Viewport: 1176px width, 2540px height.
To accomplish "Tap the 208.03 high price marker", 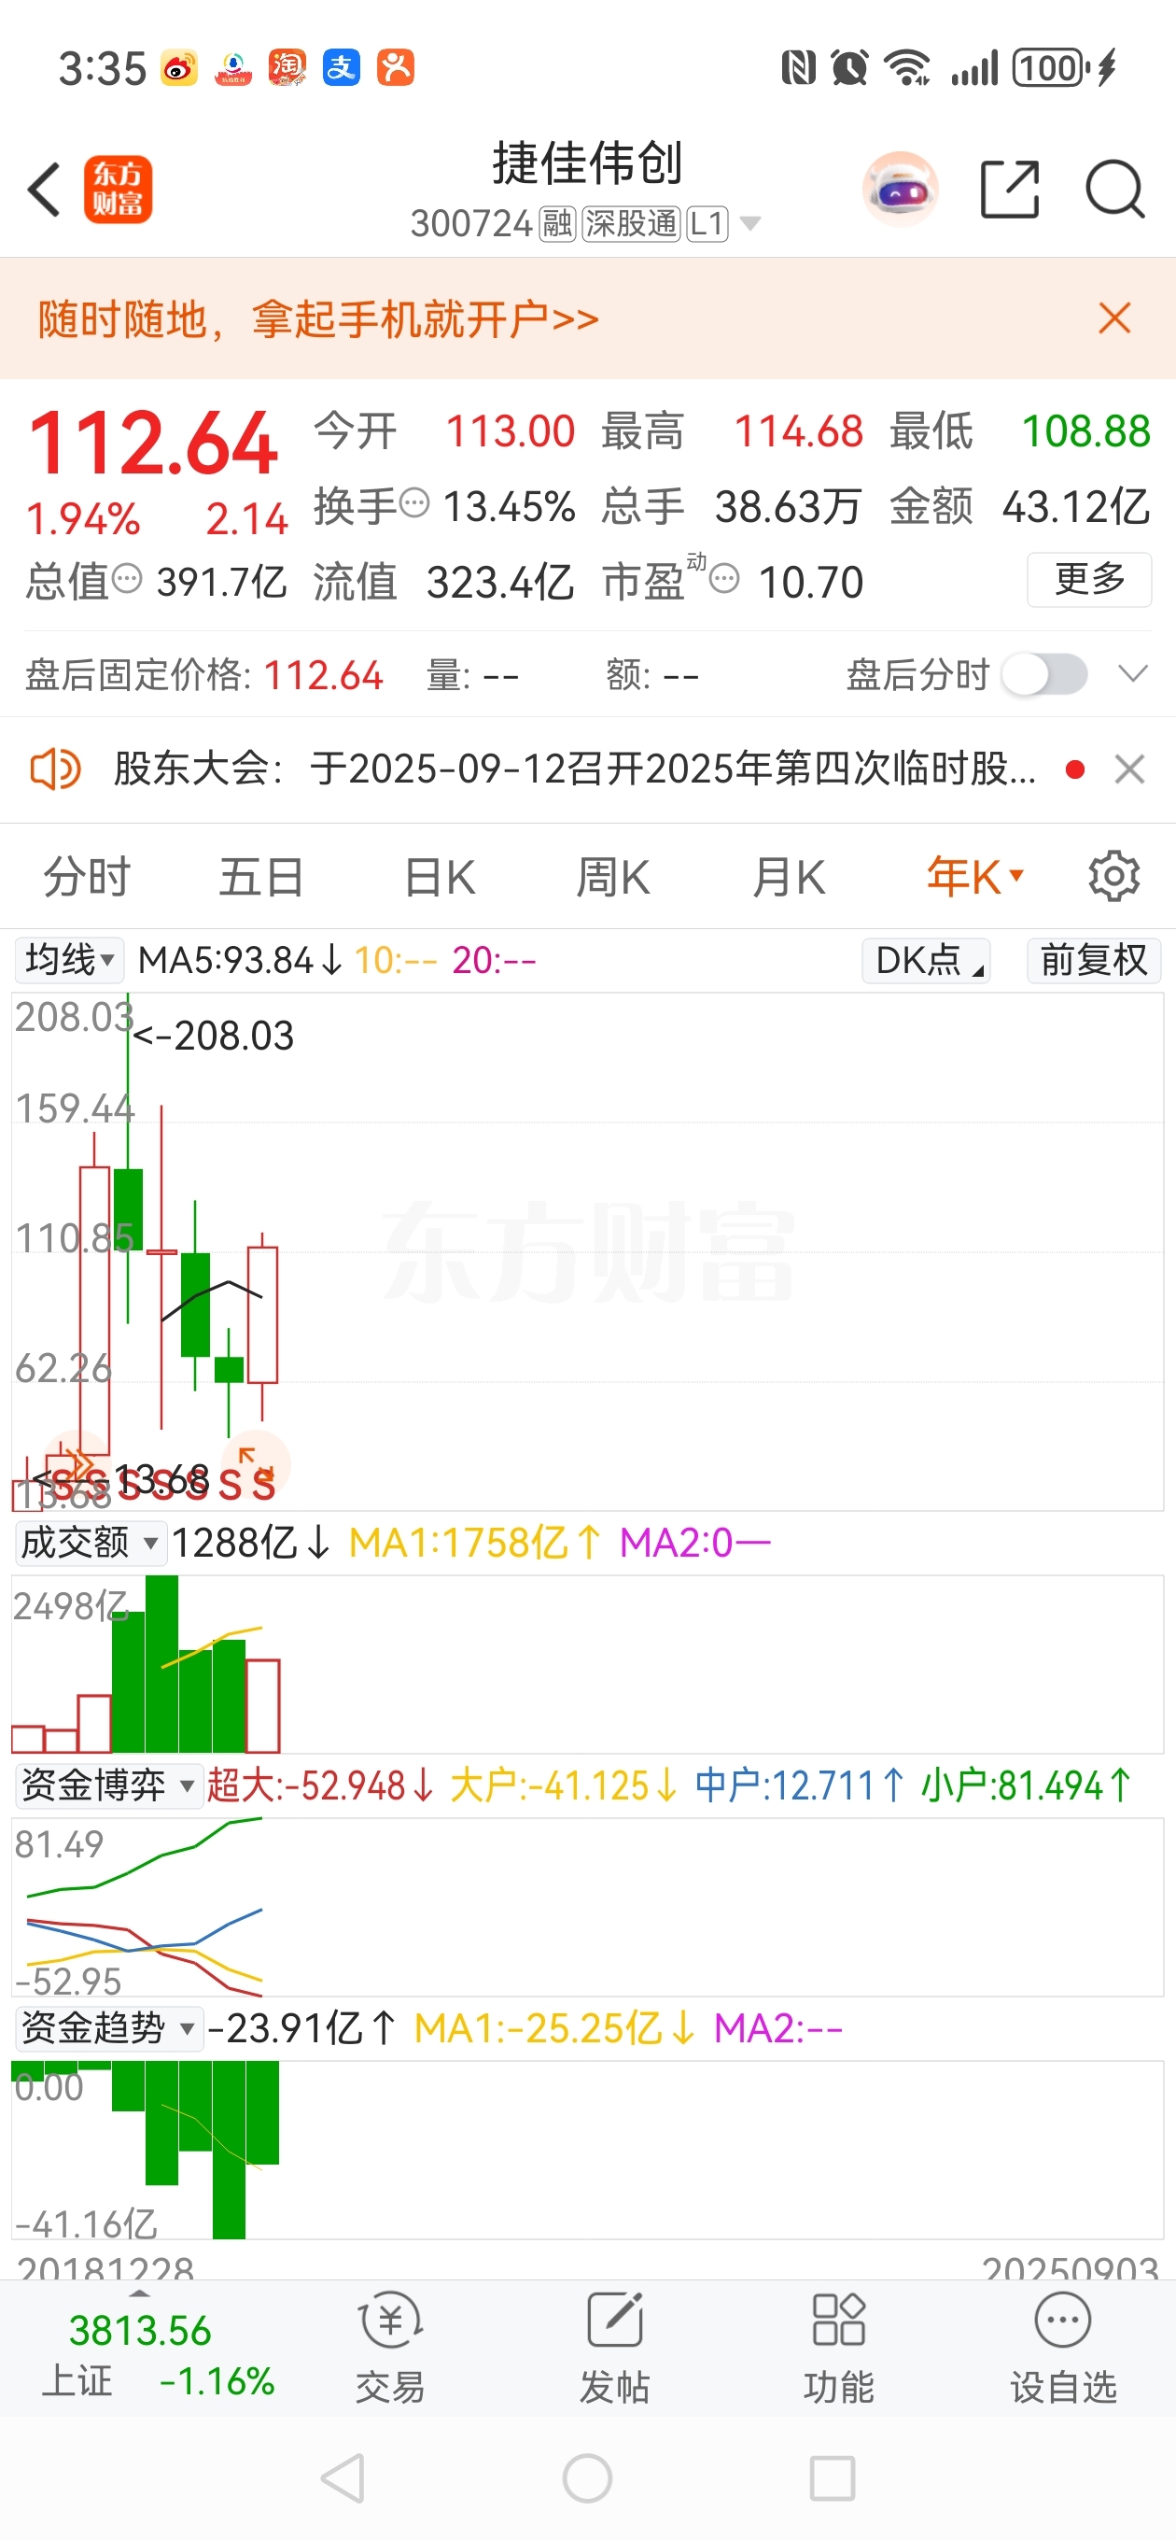I will coord(213,1036).
